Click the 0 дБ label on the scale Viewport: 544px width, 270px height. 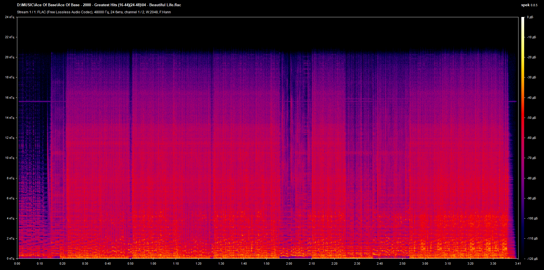[530, 17]
